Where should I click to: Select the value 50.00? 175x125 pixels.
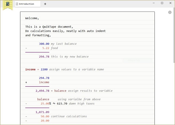pos(45,116)
